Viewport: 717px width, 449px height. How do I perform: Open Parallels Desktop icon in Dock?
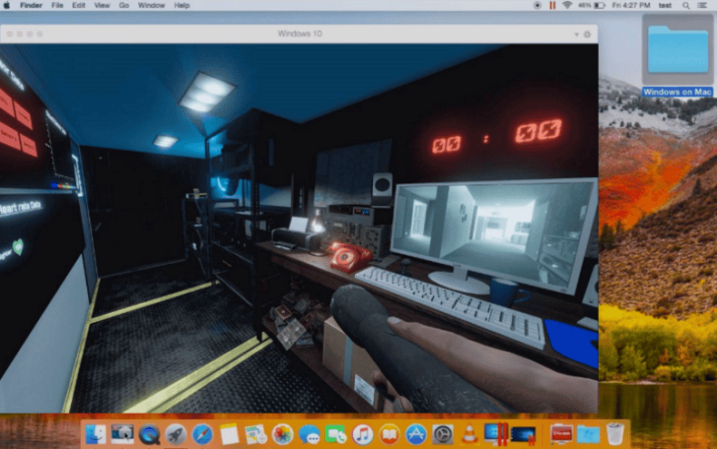pos(496,434)
